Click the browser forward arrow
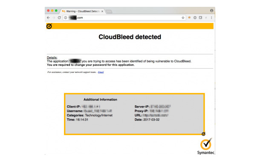This screenshot has height=162, width=260. coord(54,17)
